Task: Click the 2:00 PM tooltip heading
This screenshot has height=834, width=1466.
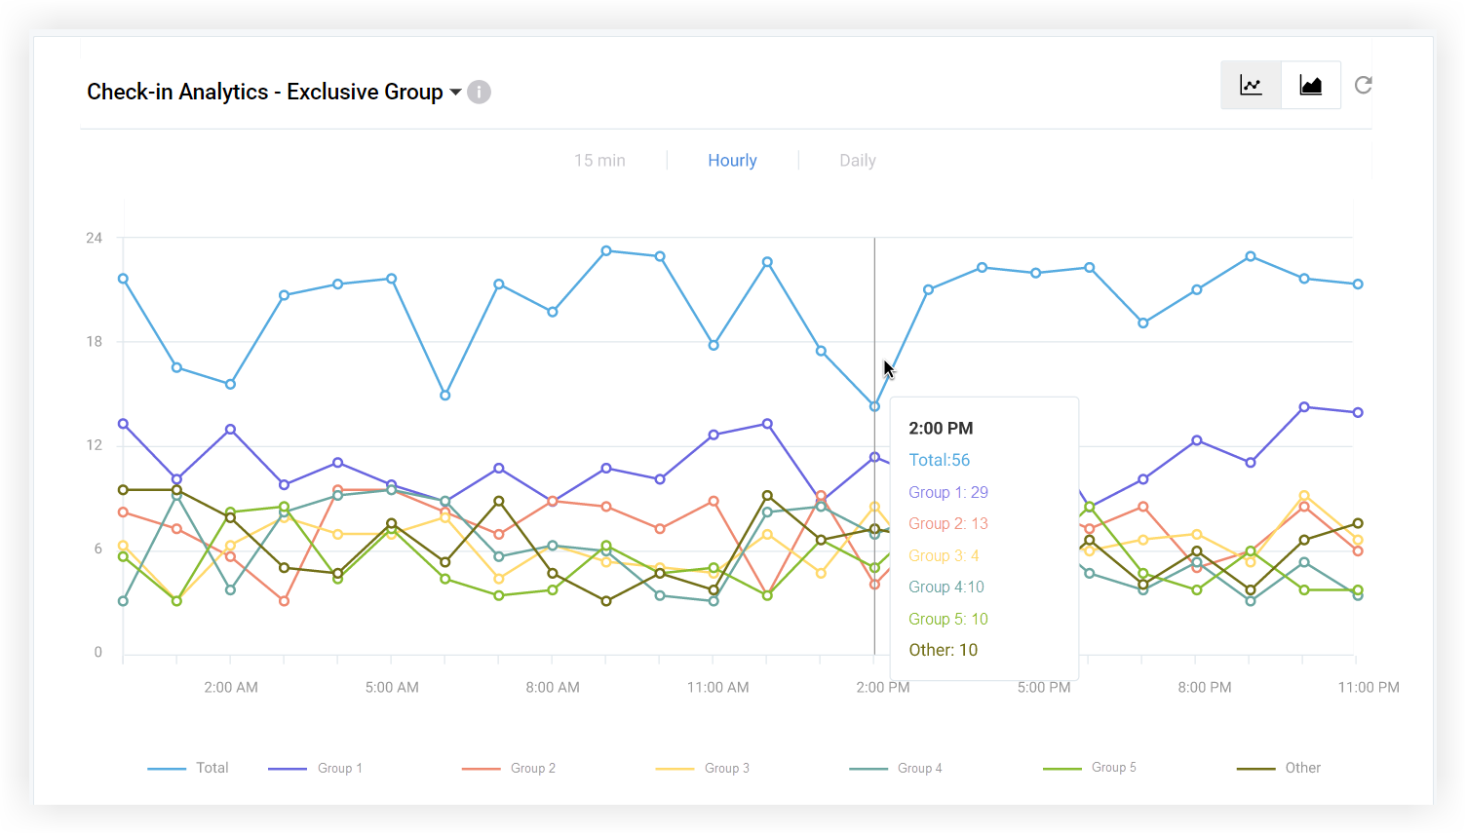Action: [x=941, y=428]
